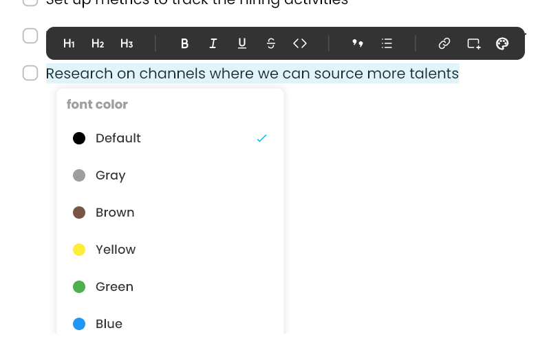Check the Research on channels task checkbox
The width and height of the screenshot is (549, 337).
30,73
